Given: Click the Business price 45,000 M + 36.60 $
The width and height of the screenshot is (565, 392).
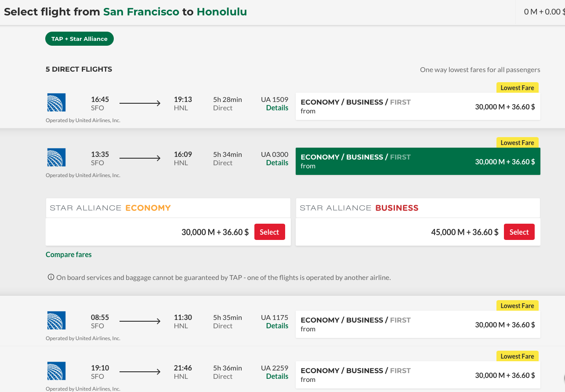Looking at the screenshot, I should tap(465, 232).
